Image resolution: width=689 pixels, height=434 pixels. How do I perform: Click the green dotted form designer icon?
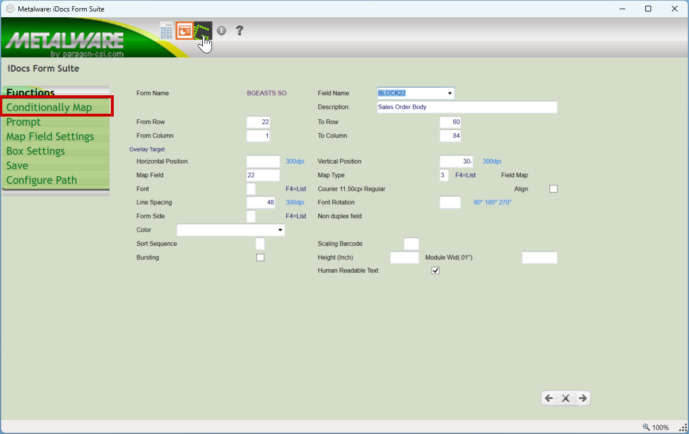coord(203,31)
